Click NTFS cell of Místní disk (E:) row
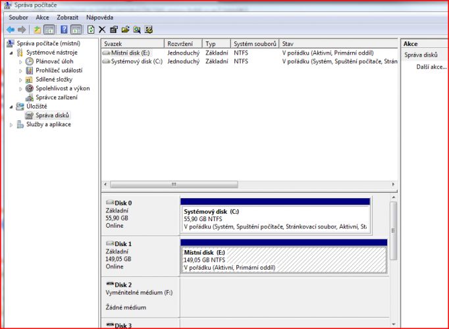The width and height of the screenshot is (449, 329). (x=241, y=53)
